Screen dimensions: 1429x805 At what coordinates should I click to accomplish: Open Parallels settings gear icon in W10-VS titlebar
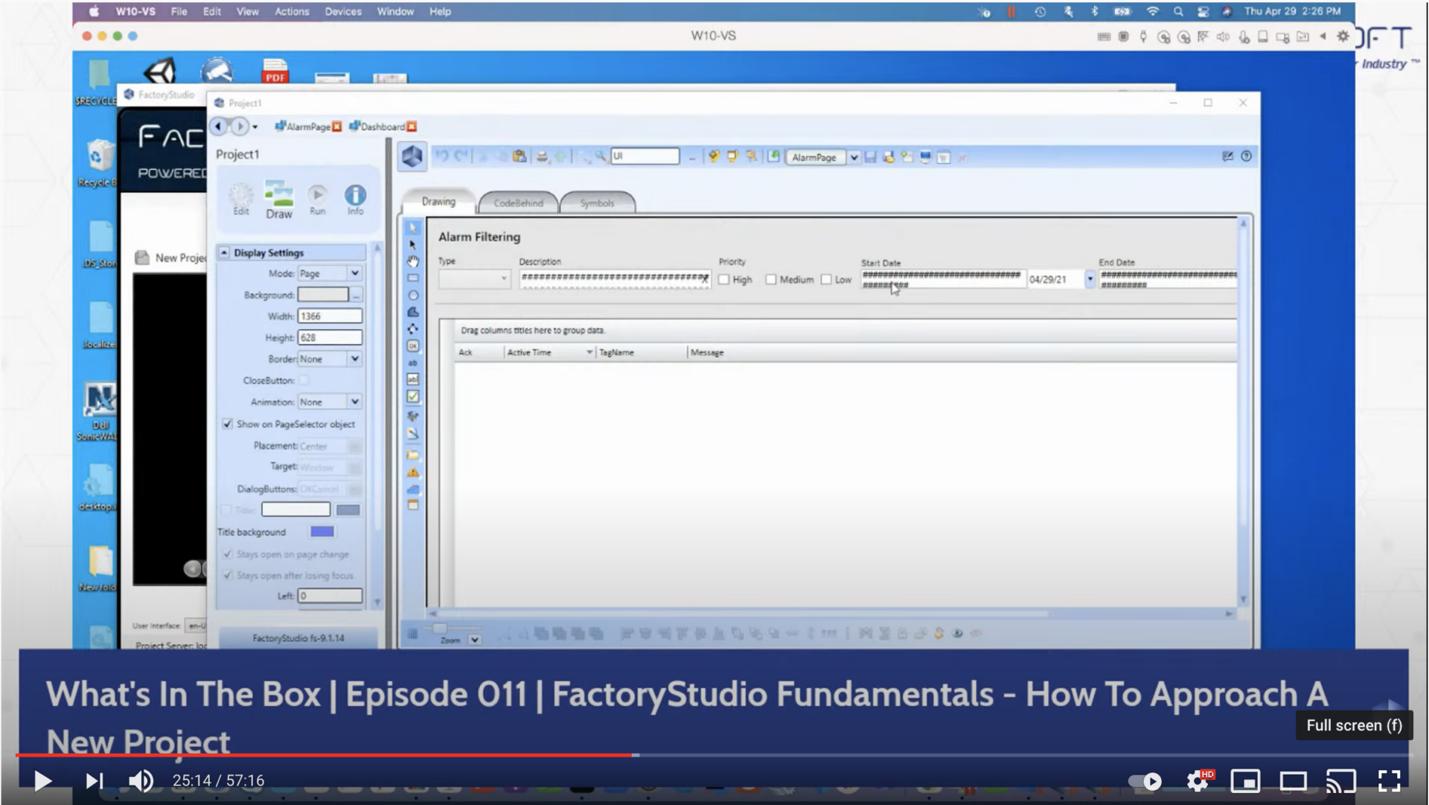(x=1343, y=36)
